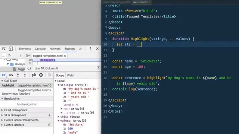Show more navigator panes chevron

pos(9,55)
